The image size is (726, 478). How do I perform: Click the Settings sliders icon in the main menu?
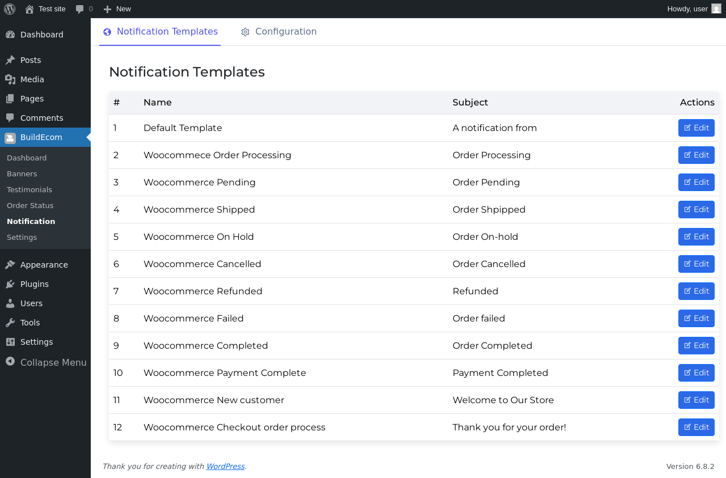[x=10, y=342]
